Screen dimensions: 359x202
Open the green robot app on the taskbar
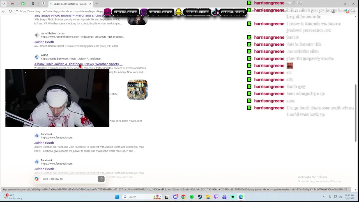click(x=233, y=197)
